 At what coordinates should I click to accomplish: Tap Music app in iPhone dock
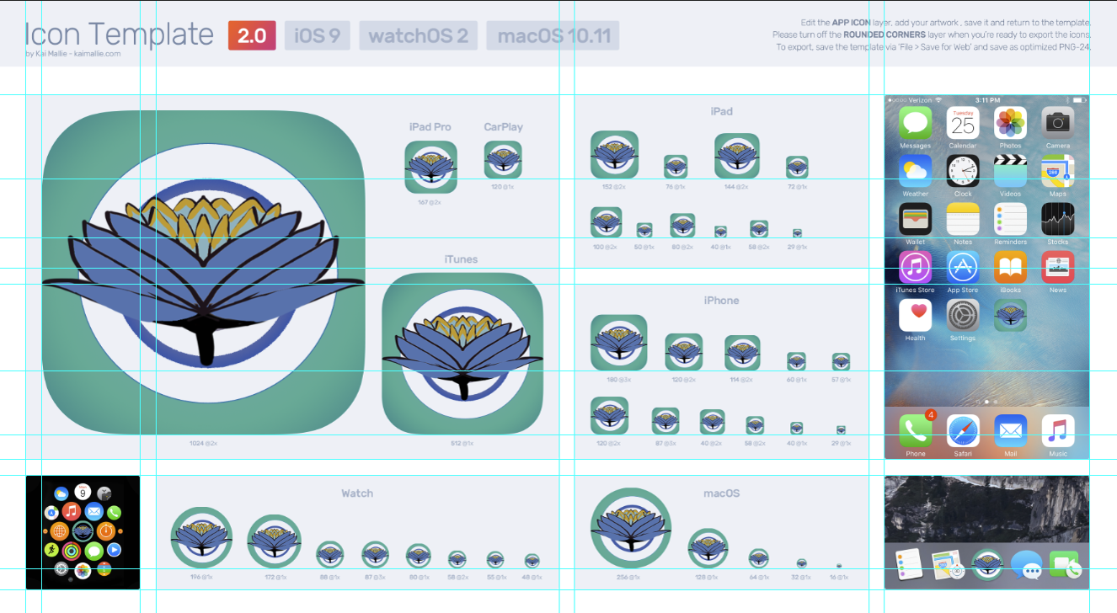(1058, 430)
